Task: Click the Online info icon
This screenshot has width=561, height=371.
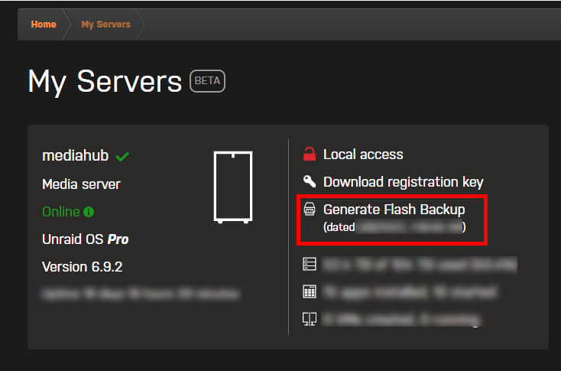Action: 89,212
